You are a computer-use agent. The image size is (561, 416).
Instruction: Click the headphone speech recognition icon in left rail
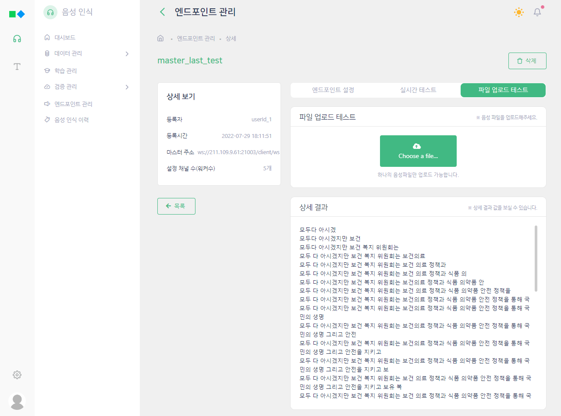[17, 39]
